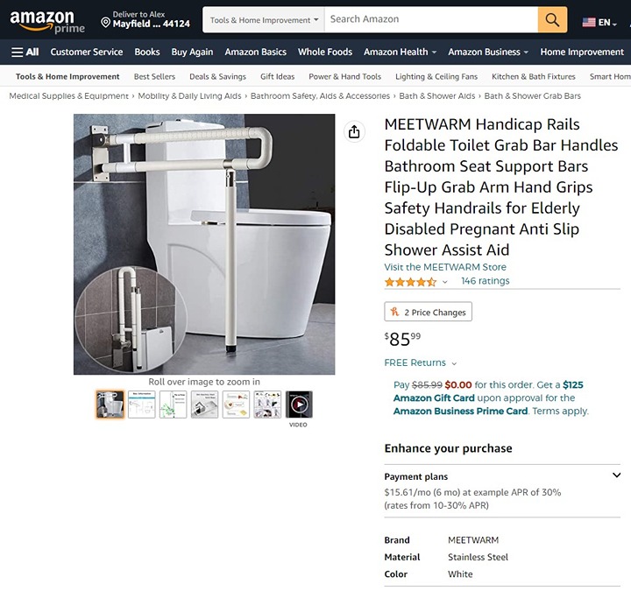This screenshot has width=631, height=591.
Task: Open the hamburger All menu
Action: [x=25, y=52]
